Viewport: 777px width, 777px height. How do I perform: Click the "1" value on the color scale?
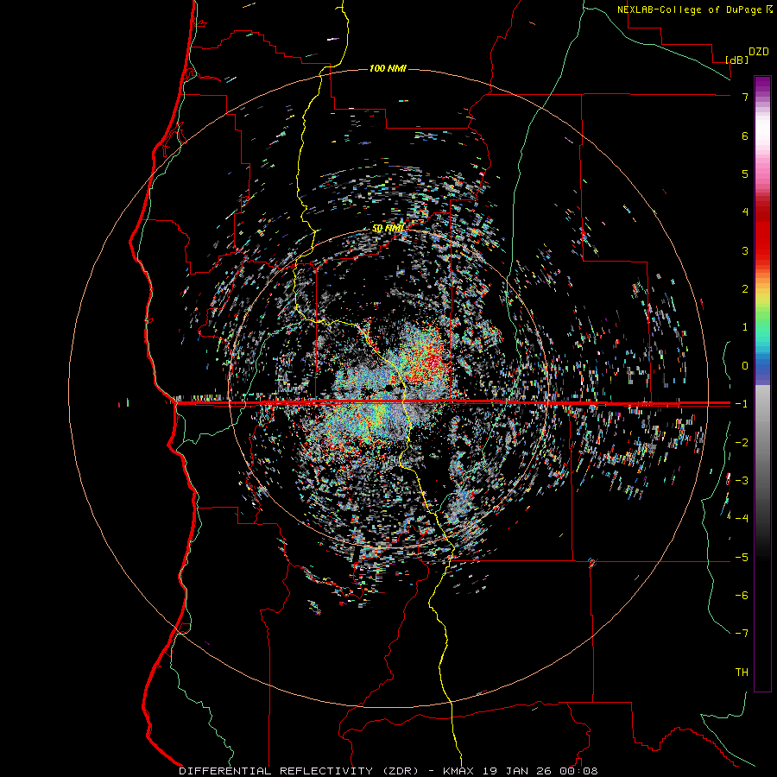(x=745, y=327)
